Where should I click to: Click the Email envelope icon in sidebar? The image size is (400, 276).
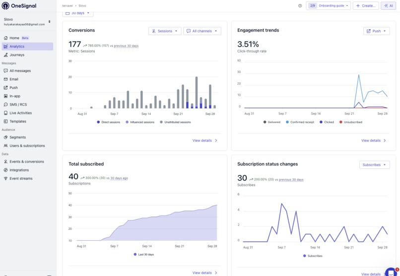[5, 79]
